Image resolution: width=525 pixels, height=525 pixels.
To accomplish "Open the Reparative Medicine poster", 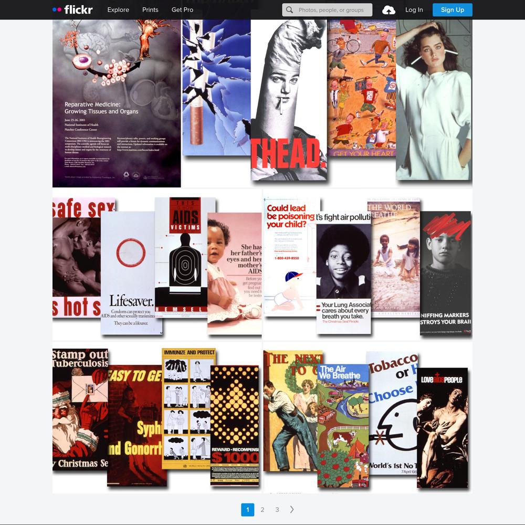I will pos(117,103).
